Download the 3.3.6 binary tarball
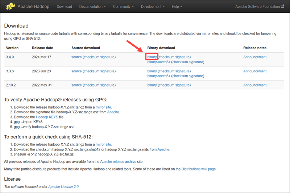This screenshot has height=193, width=290. [152, 71]
